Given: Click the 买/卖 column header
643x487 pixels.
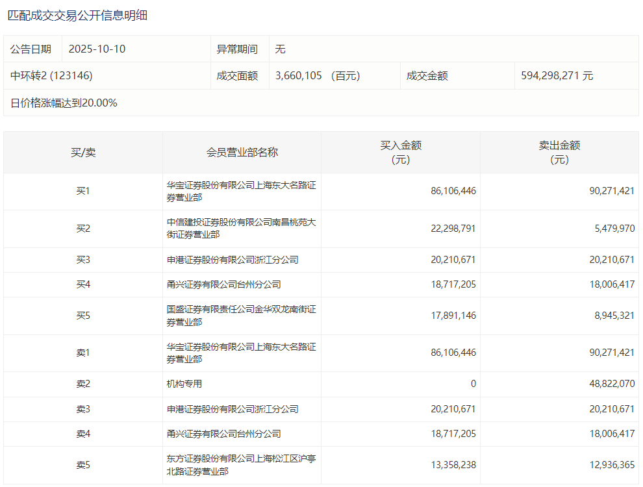Looking at the screenshot, I should 83,153.
